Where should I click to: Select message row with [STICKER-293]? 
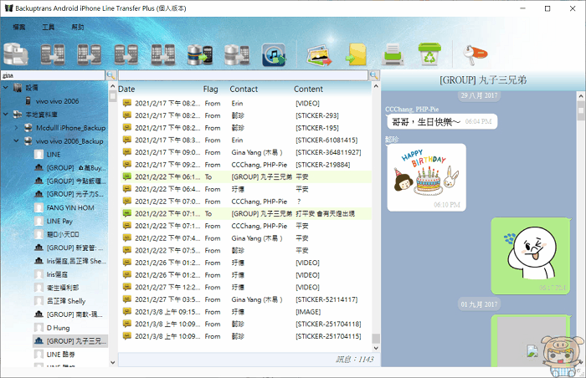click(x=244, y=115)
